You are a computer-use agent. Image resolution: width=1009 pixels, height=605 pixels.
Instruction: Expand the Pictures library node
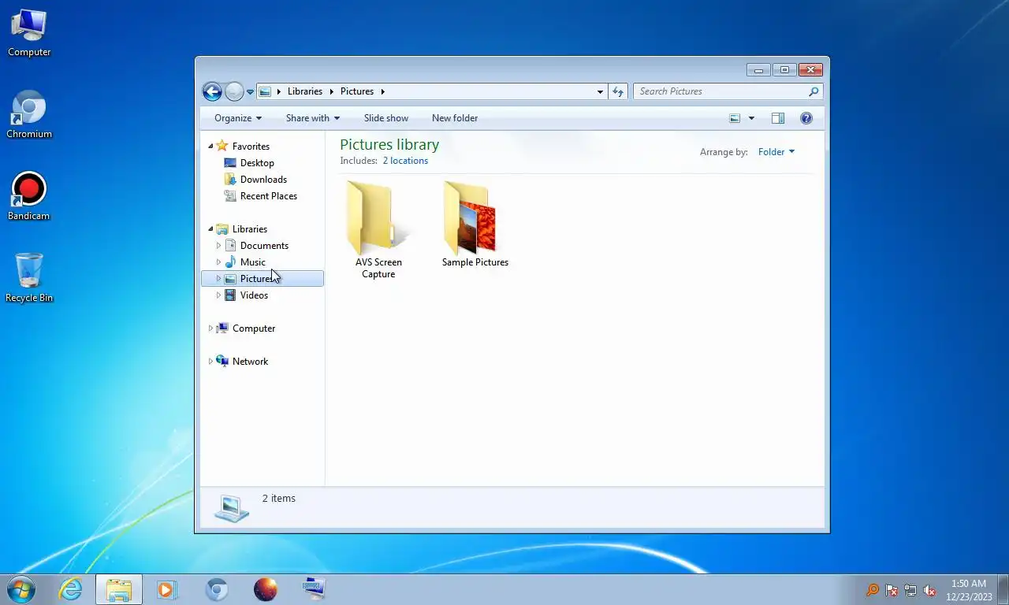218,279
